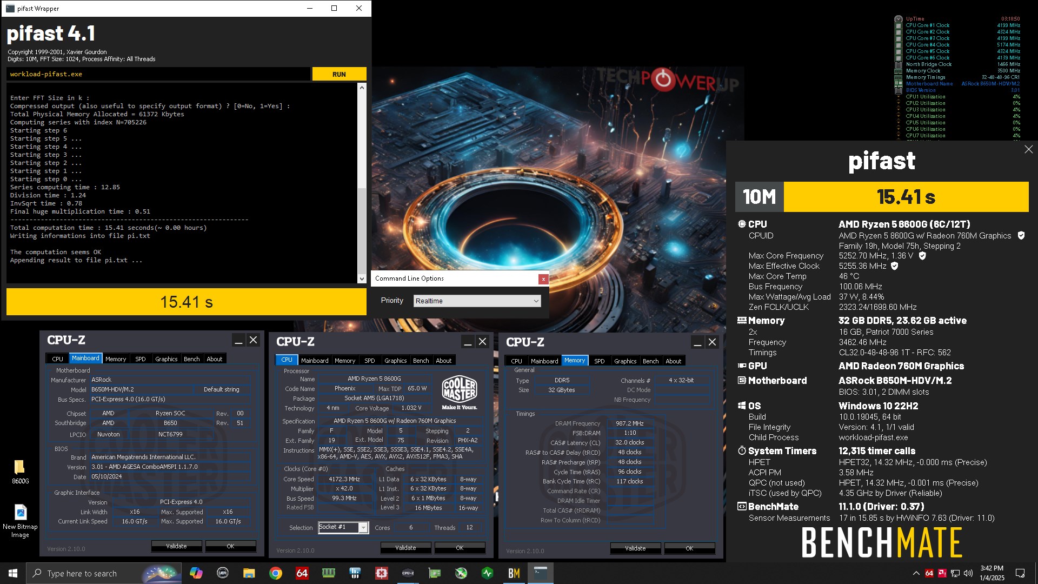Click the scroll down arrow in pifast console

362,279
